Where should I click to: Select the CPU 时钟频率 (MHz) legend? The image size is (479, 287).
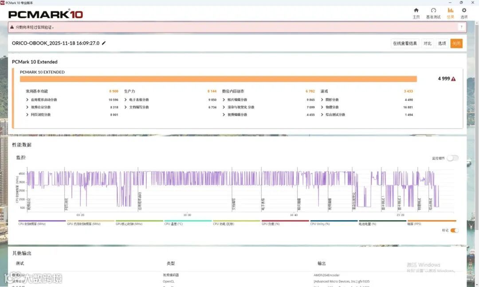point(42,223)
